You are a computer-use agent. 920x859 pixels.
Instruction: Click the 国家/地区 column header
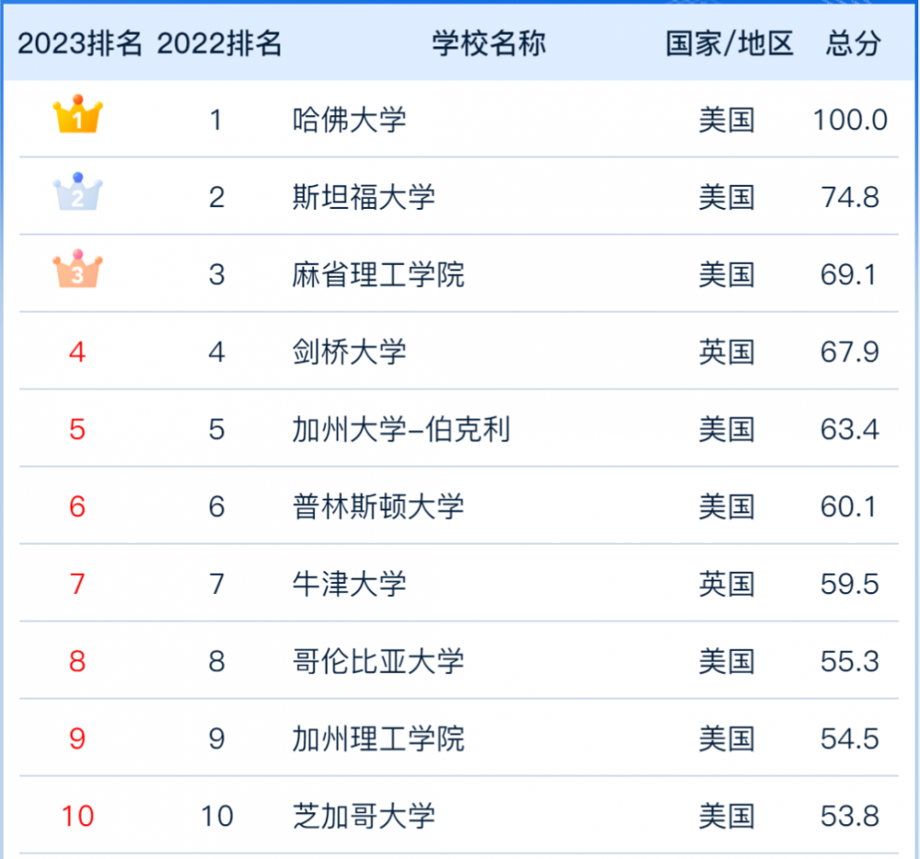point(729,43)
